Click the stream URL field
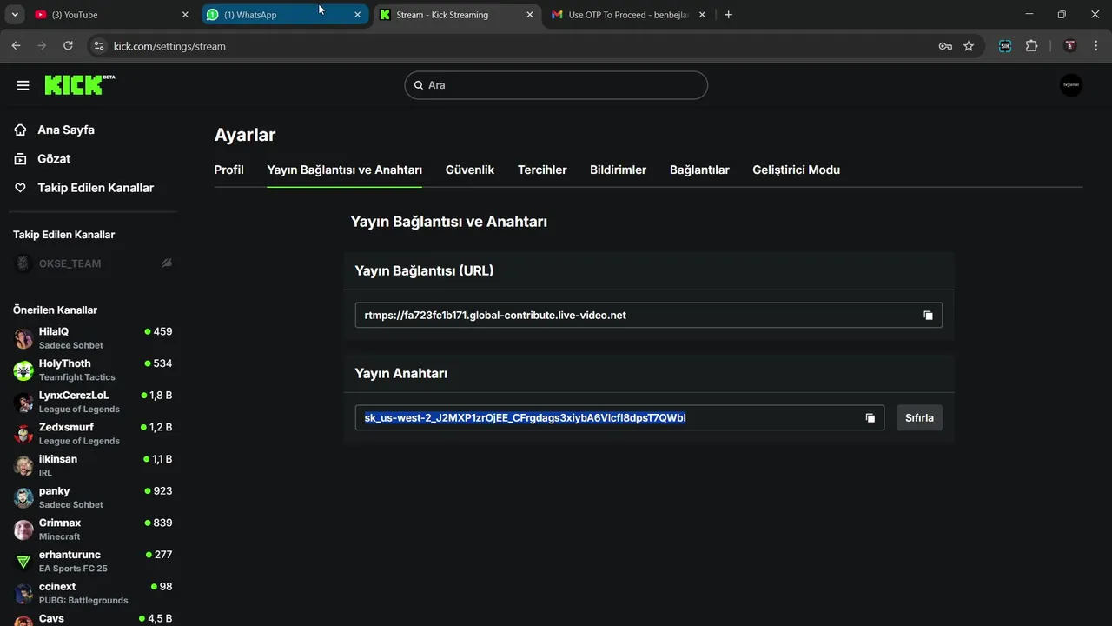The height and width of the screenshot is (626, 1112). (x=648, y=316)
